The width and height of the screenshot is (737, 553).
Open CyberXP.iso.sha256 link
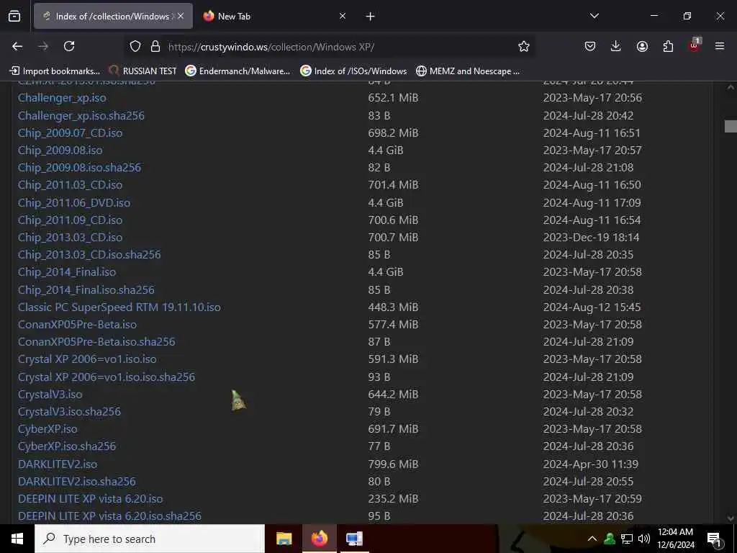pos(67,446)
